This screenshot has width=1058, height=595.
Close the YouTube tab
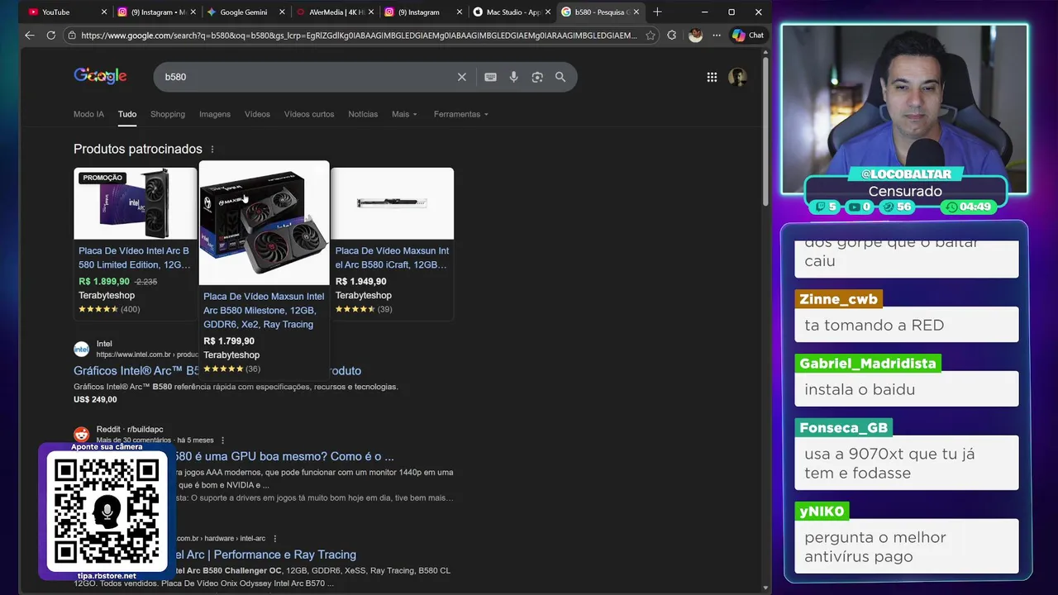pyautogui.click(x=104, y=12)
